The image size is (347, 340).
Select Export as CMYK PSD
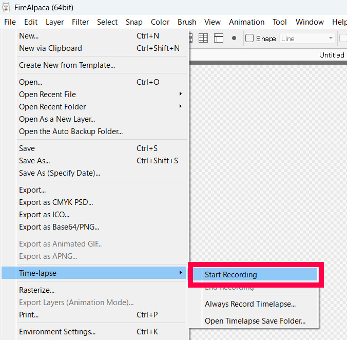pos(56,202)
